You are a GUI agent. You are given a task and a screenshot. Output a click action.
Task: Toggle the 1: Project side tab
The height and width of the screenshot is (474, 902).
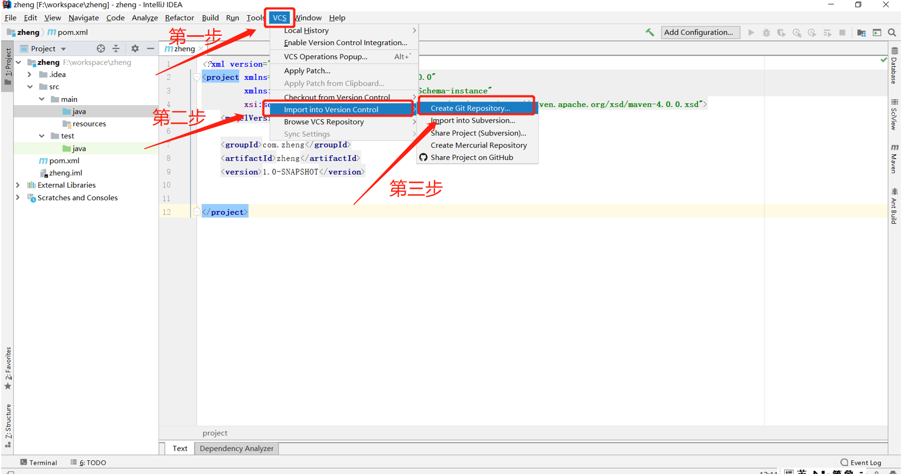click(8, 67)
